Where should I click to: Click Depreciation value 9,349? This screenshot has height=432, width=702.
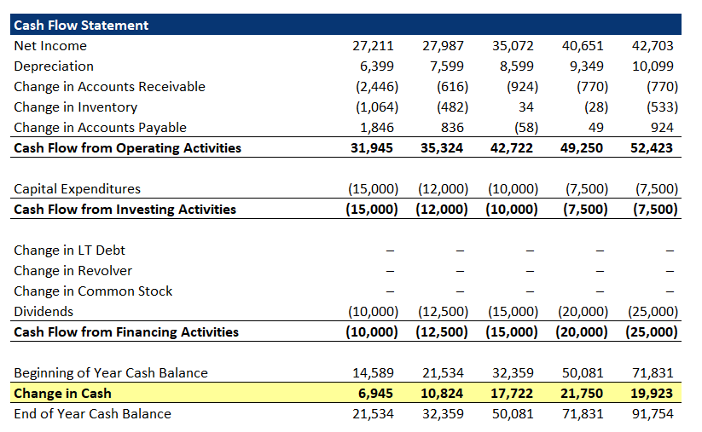point(586,66)
